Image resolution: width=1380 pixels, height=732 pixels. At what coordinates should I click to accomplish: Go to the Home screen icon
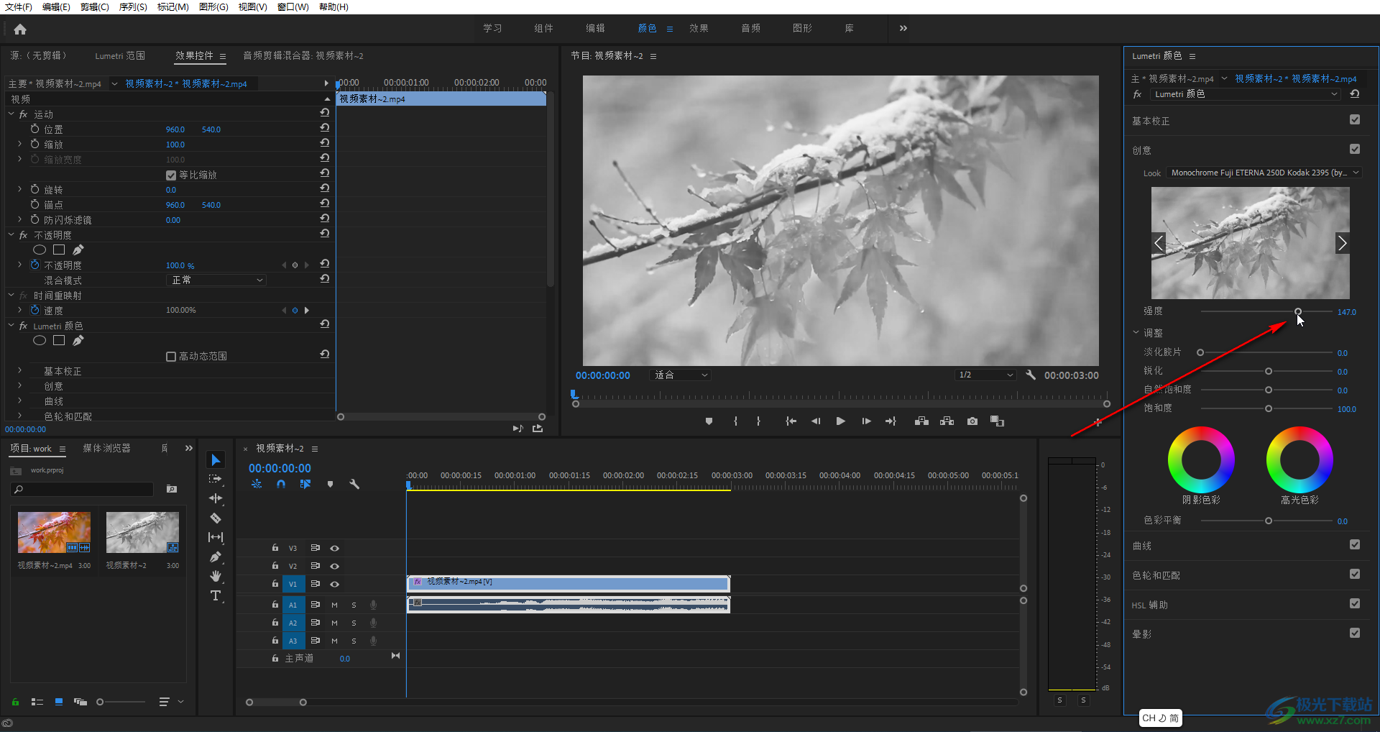coord(20,29)
